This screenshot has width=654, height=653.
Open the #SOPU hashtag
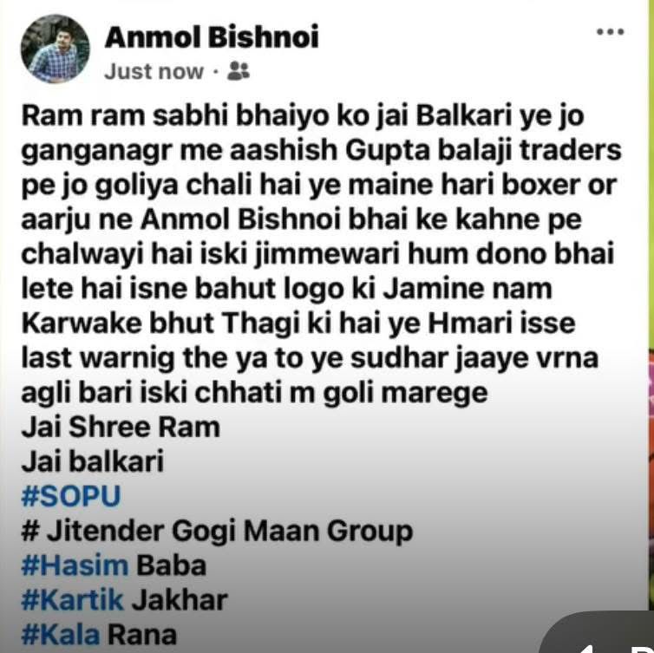pos(71,496)
